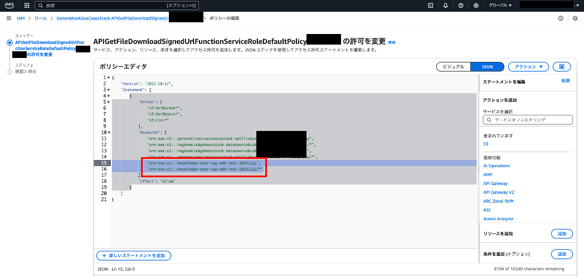Switch to the ビジュアル editor tab
Image resolution: width=584 pixels, height=277 pixels.
tap(453, 67)
